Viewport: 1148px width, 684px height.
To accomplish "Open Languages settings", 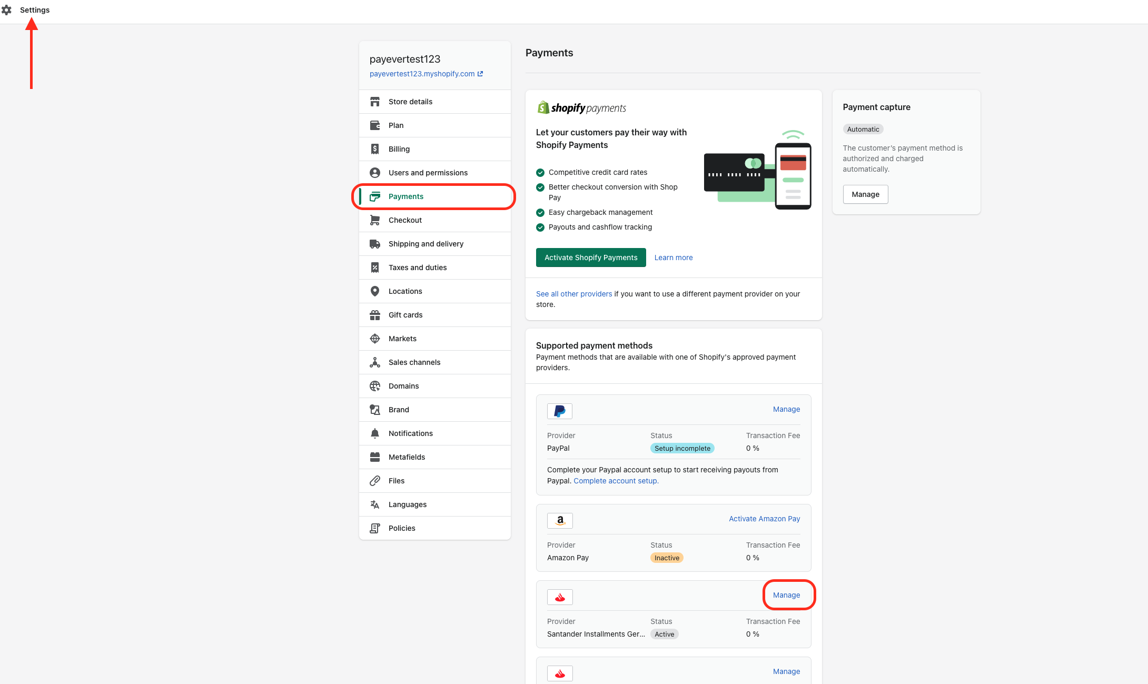I will click(x=435, y=504).
